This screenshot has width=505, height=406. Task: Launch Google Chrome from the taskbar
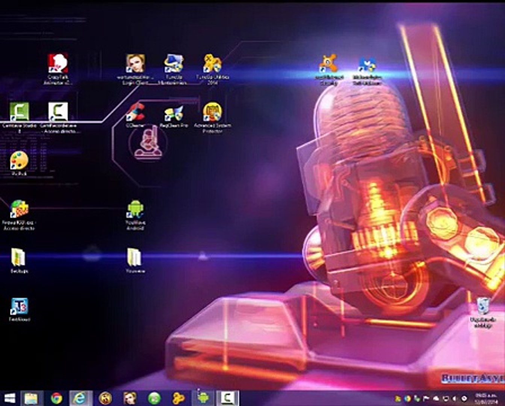tap(56, 398)
